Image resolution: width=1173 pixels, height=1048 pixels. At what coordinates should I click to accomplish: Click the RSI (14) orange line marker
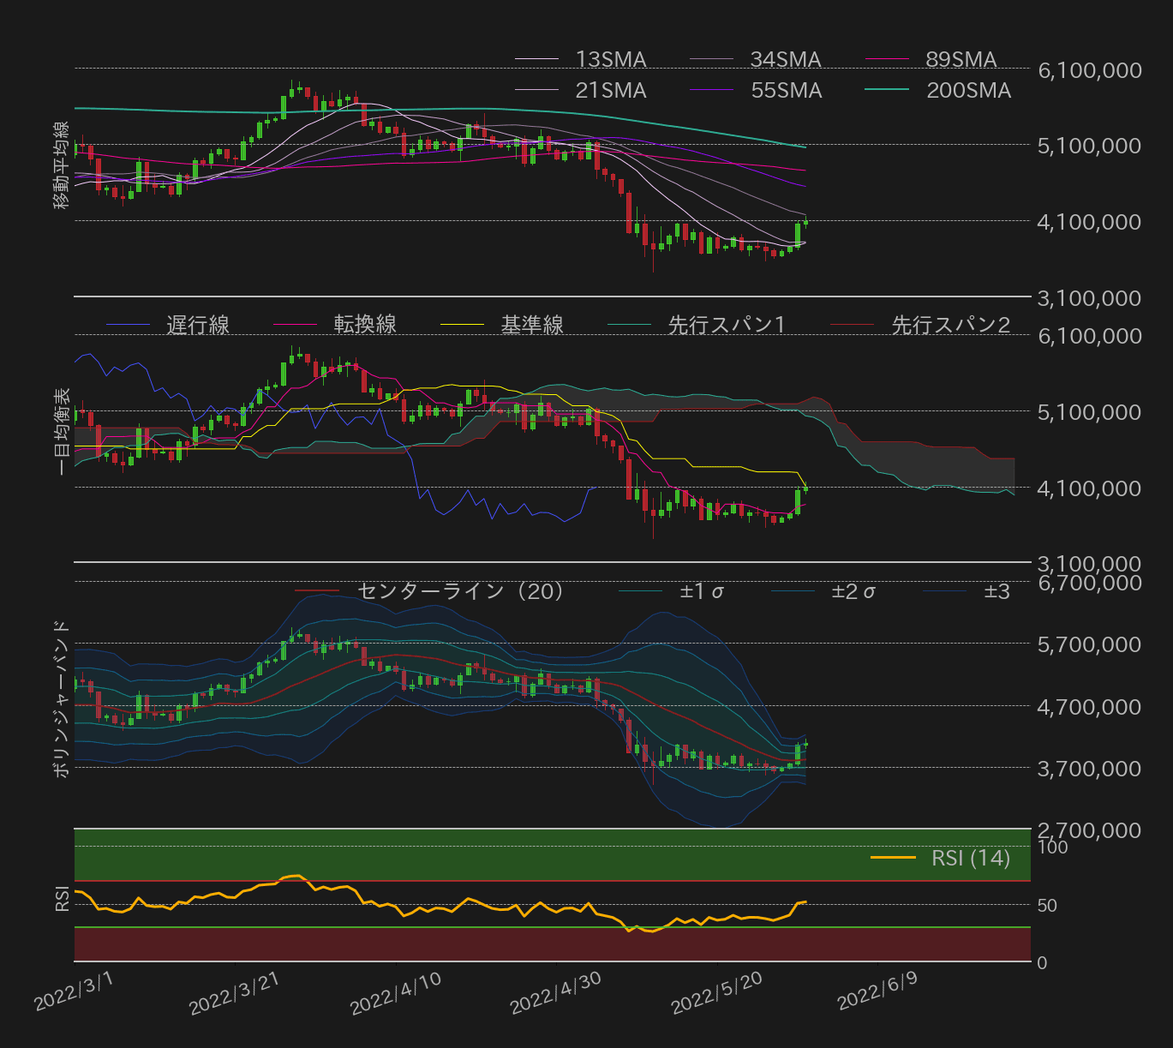click(894, 858)
